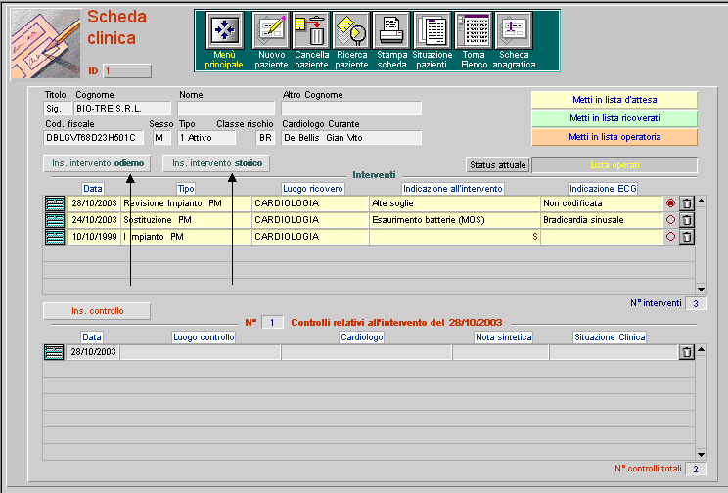Click scroll up arrow of interventi list

click(701, 201)
